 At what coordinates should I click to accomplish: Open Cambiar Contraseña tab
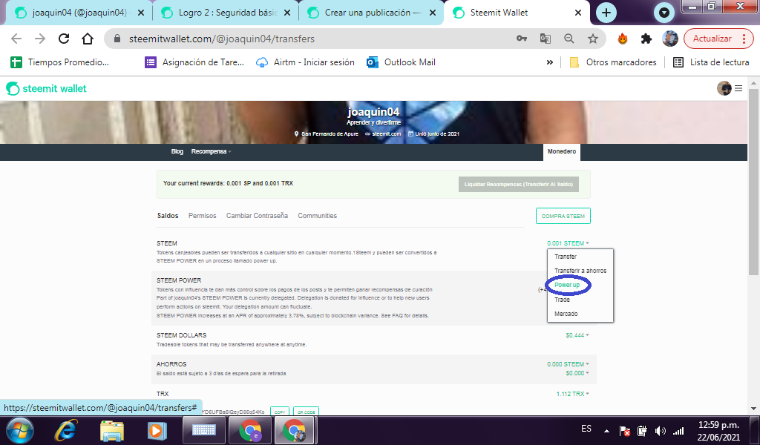257,216
